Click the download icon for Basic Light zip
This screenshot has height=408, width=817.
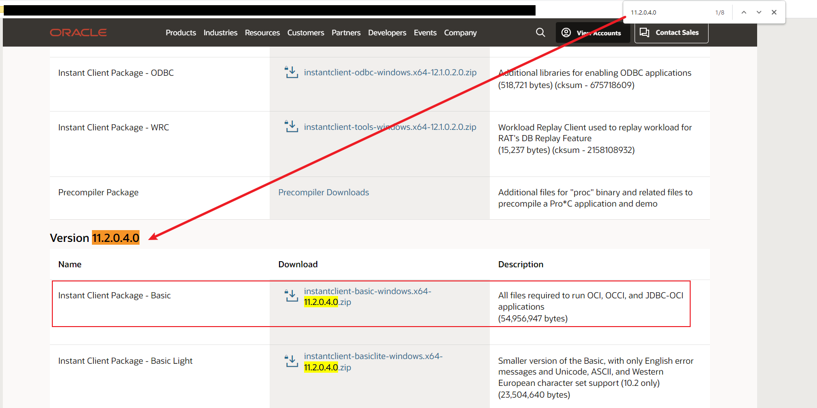pos(291,361)
